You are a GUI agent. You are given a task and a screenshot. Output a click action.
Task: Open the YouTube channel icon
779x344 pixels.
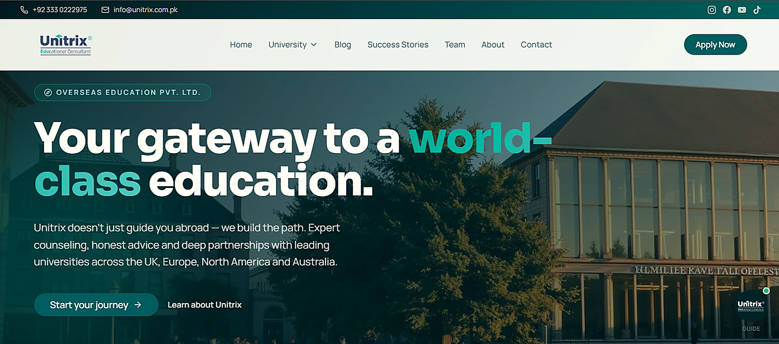(x=742, y=10)
